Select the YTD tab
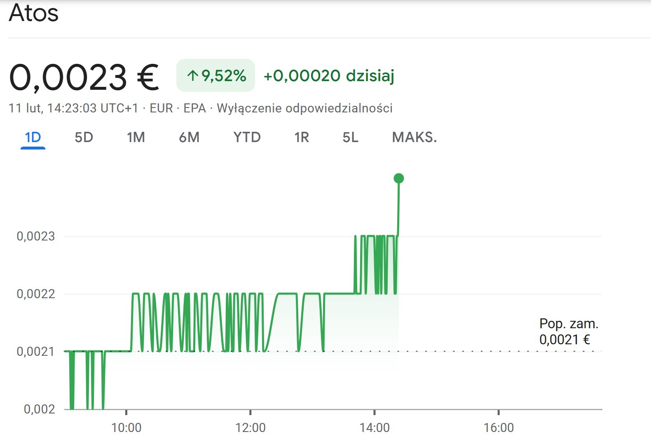This screenshot has height=439, width=651. (x=247, y=137)
